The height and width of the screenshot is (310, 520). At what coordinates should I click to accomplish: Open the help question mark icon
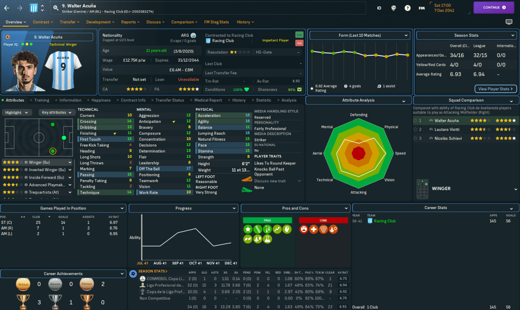point(407,8)
